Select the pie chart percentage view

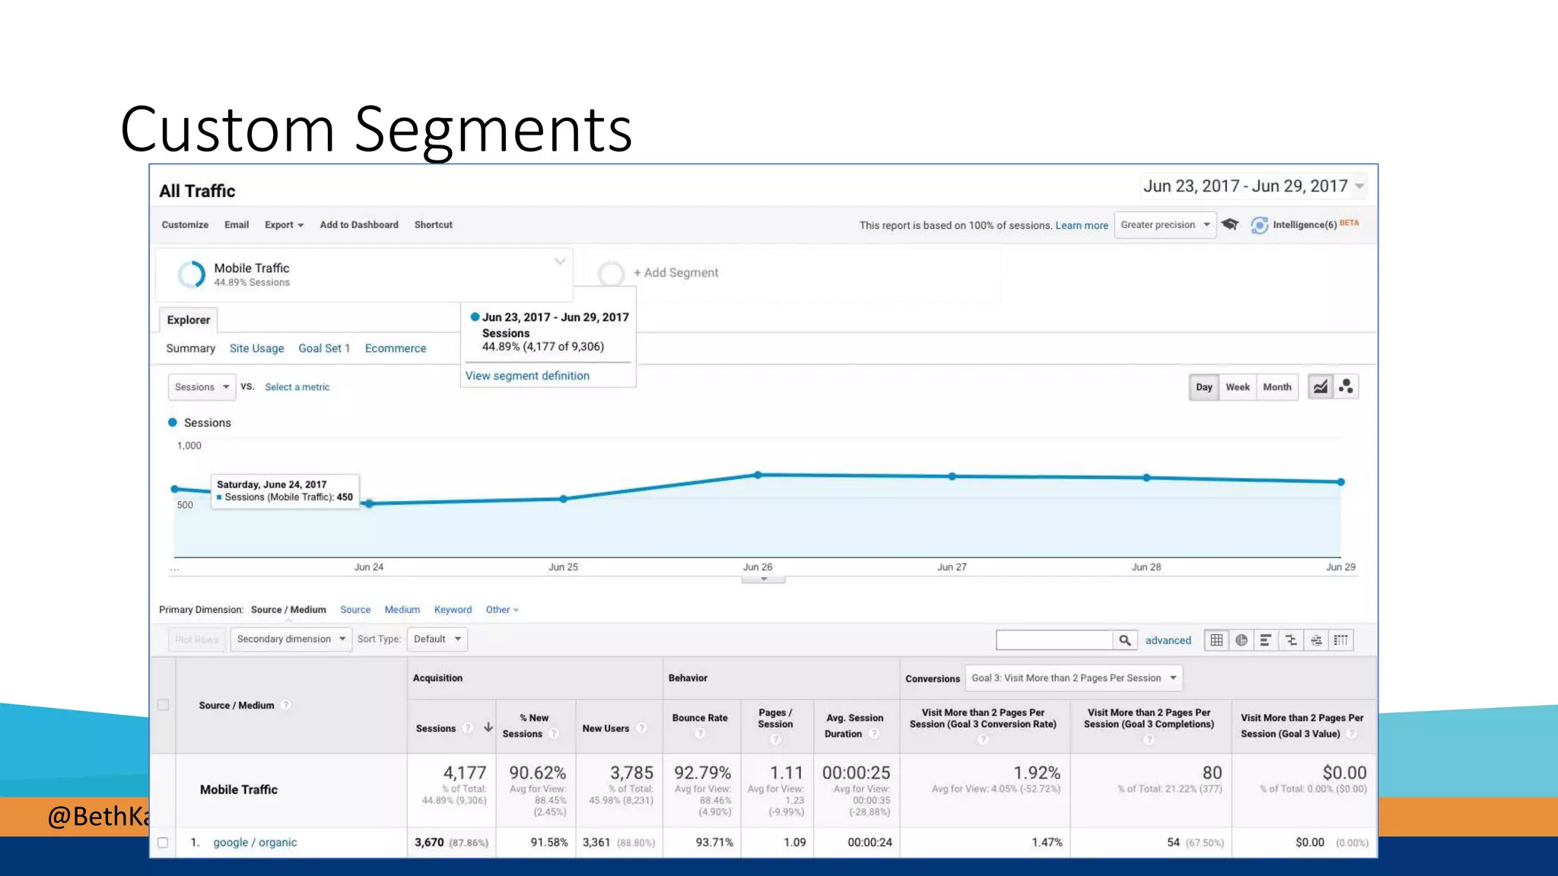[x=1242, y=640]
